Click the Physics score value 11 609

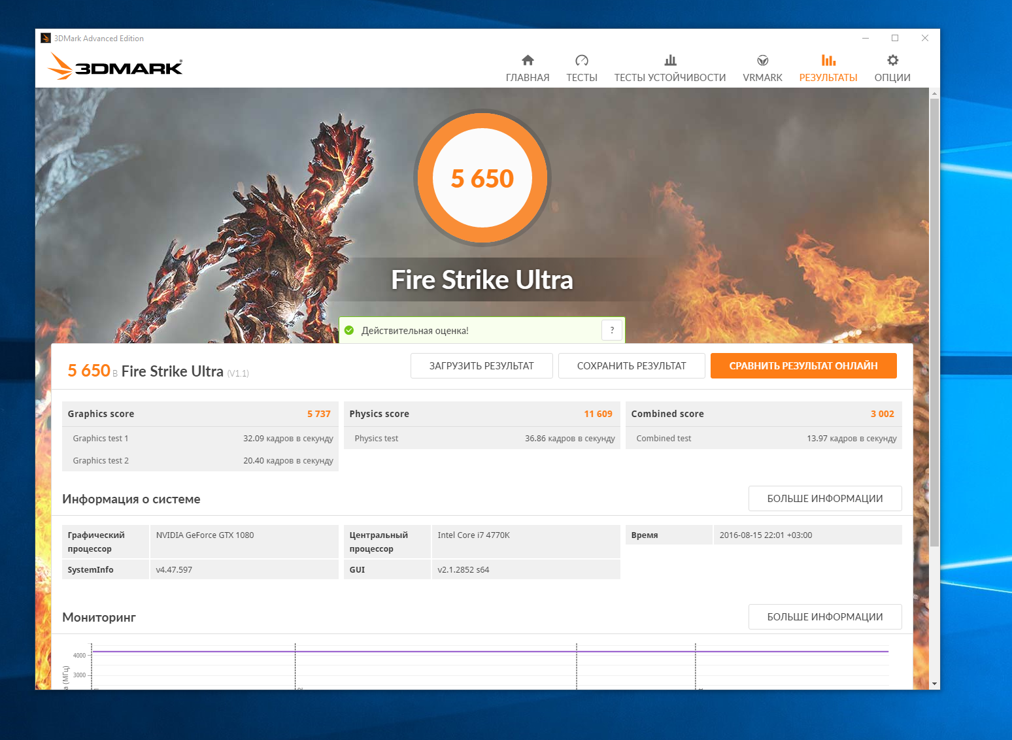coord(598,414)
